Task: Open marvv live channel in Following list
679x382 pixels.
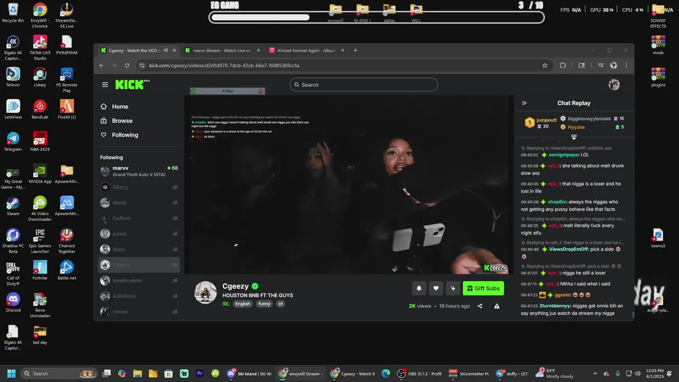Action: pyautogui.click(x=139, y=171)
